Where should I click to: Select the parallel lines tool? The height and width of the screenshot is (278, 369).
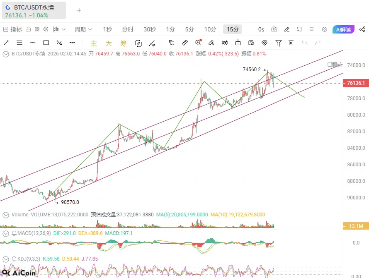[x=19, y=43]
